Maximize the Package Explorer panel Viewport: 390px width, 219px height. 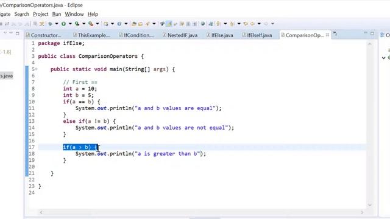tap(18, 33)
